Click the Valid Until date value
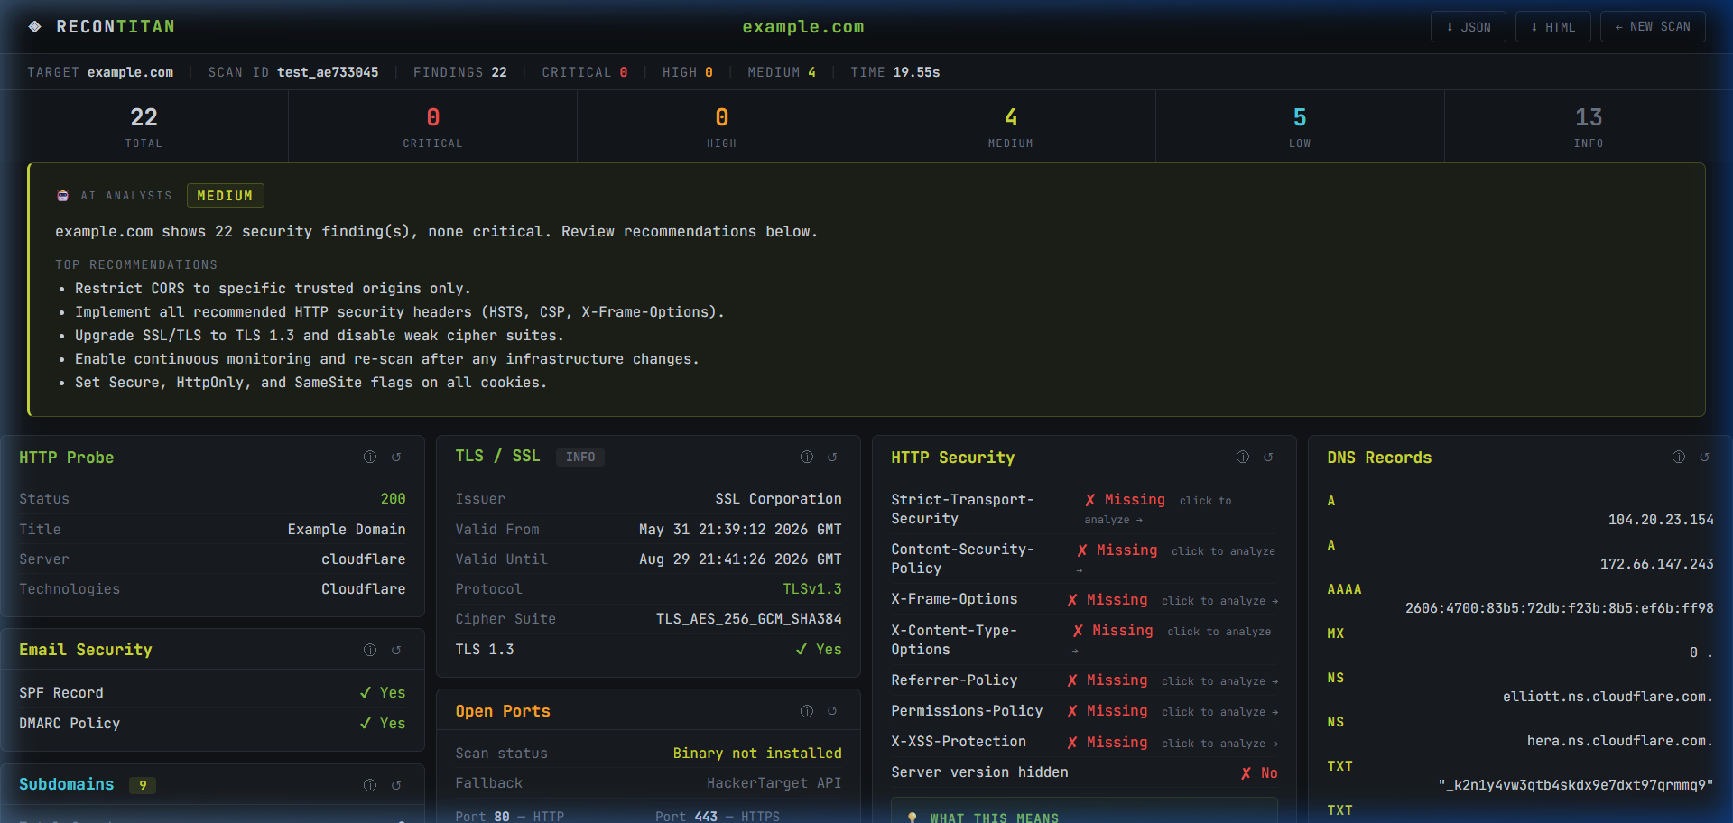 pyautogui.click(x=740, y=559)
